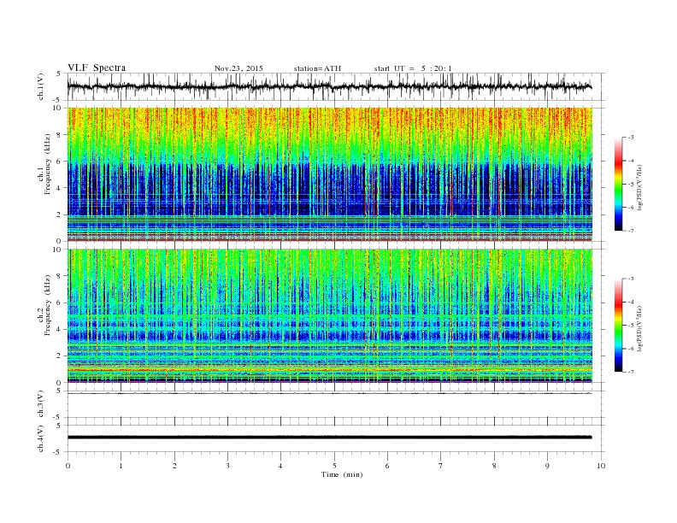Click ch.1 colorbar "-5" scale value

pos(631,185)
